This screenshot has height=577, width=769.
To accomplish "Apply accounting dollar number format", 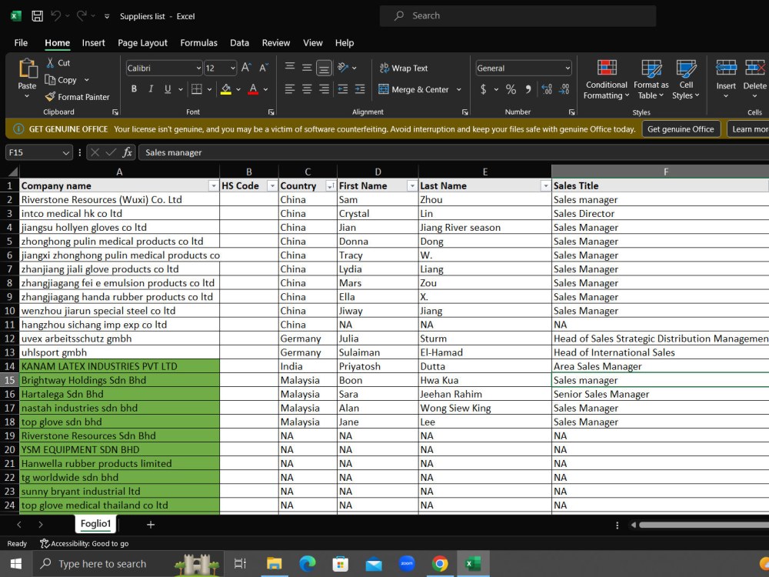I will 484,89.
